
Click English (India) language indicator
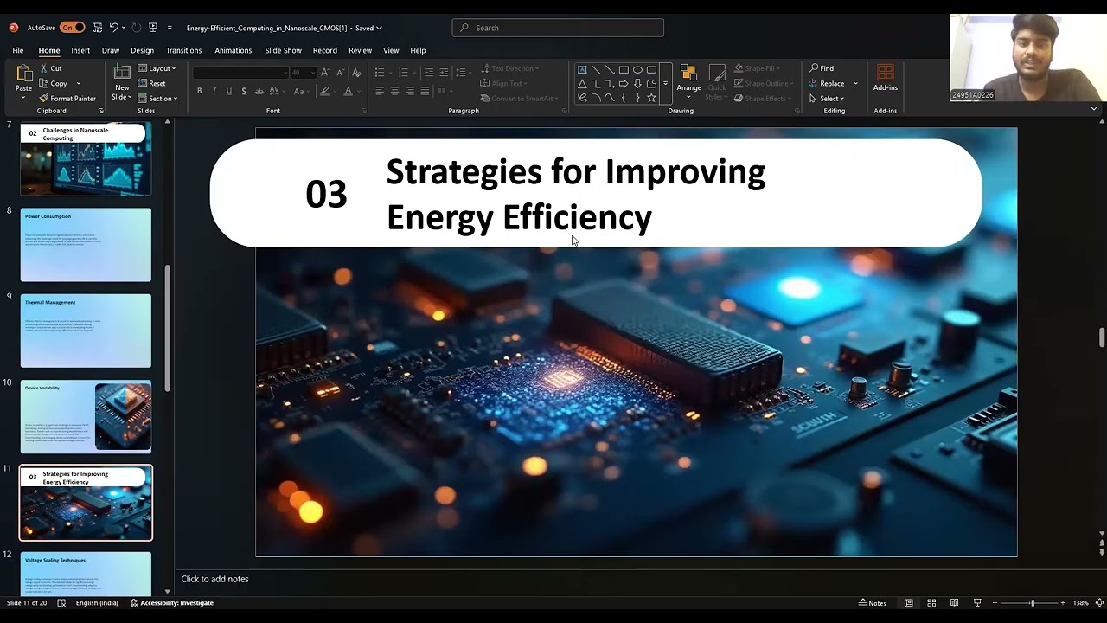97,603
